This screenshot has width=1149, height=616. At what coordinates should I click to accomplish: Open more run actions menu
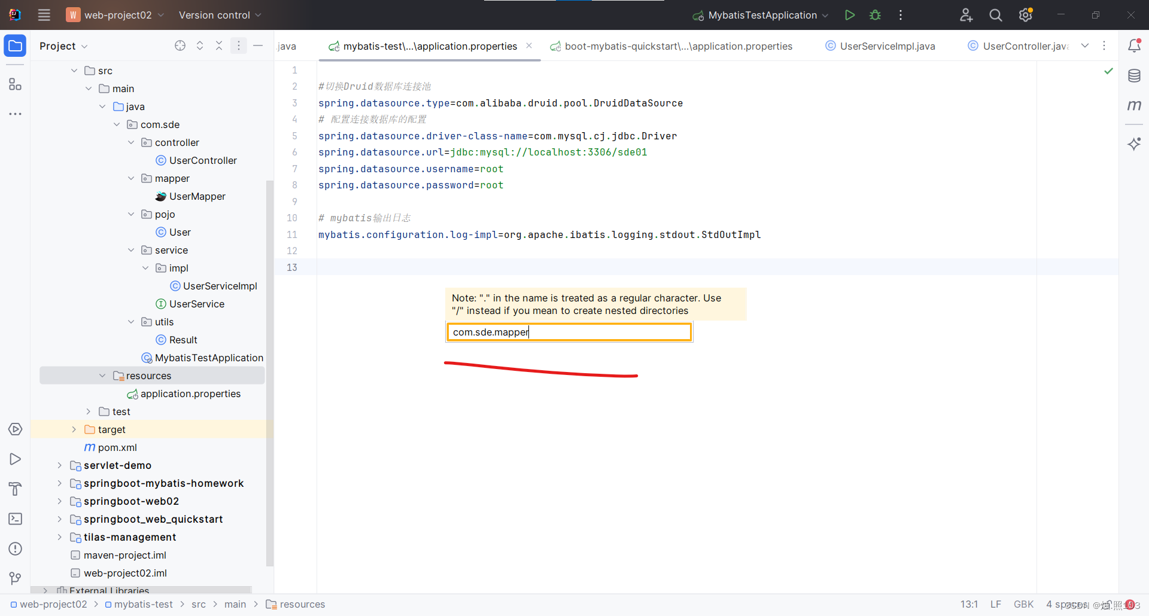tap(901, 15)
